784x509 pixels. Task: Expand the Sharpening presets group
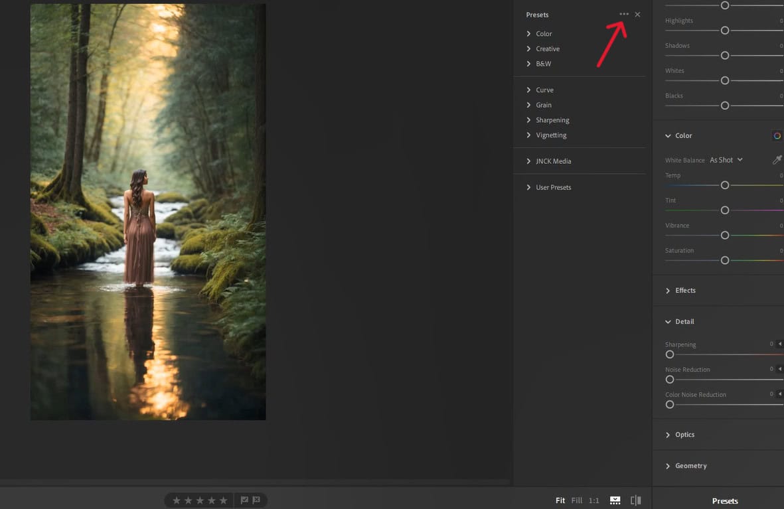548,120
